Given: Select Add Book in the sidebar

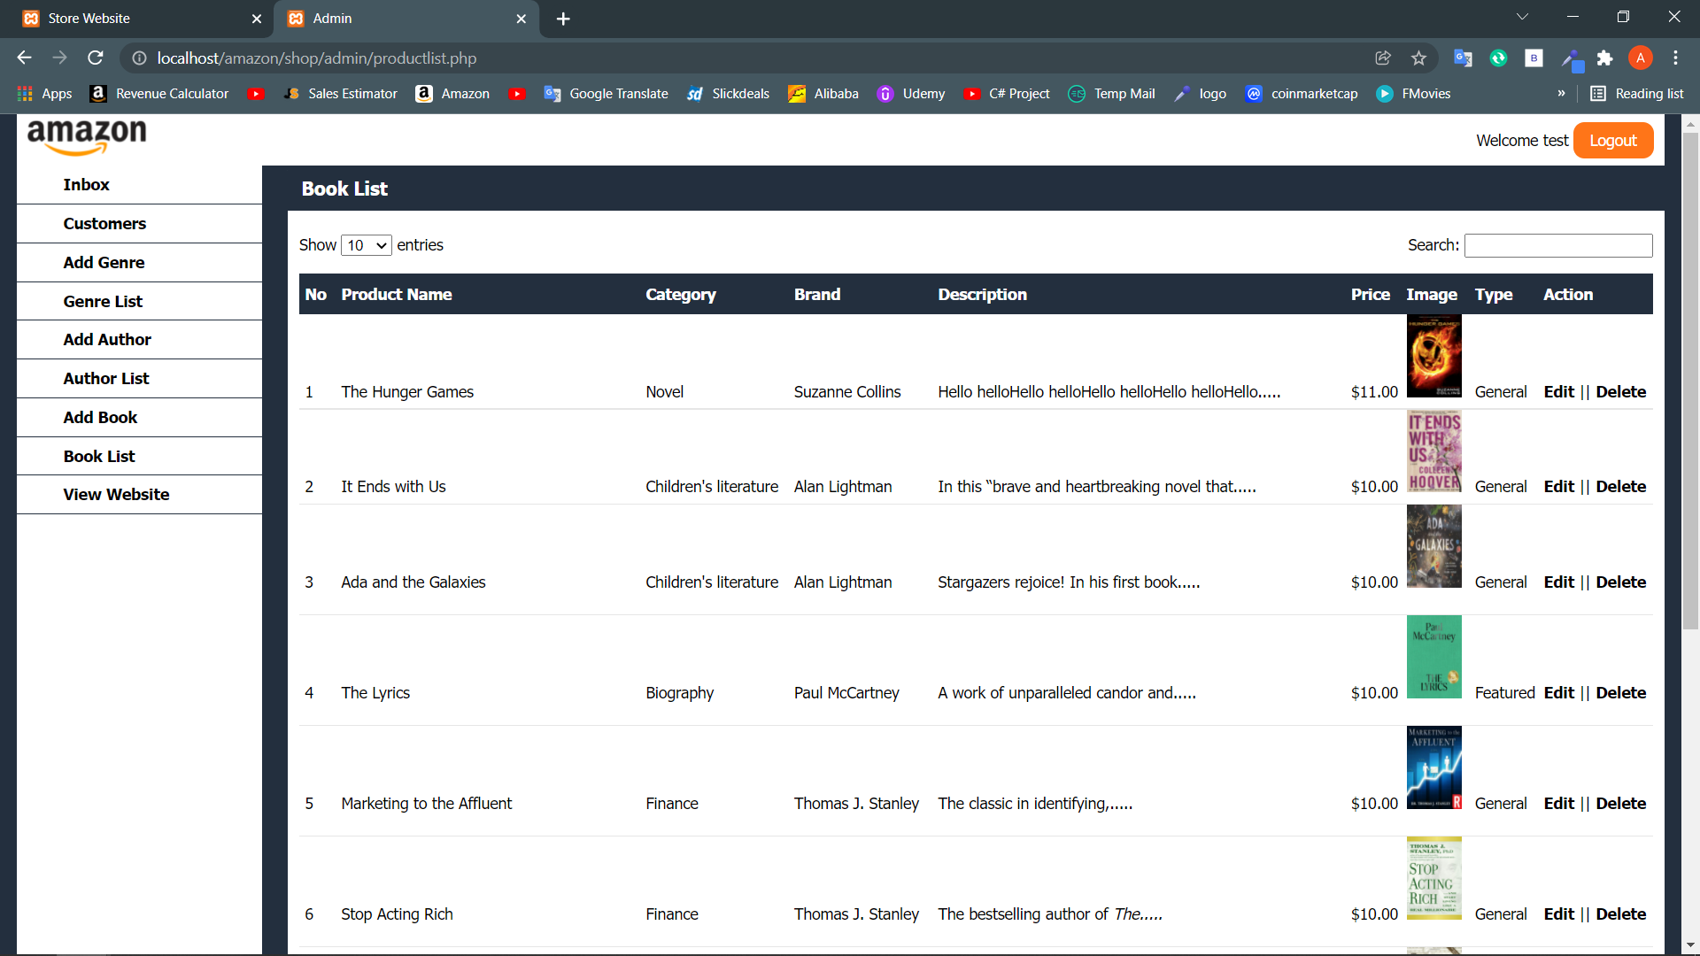Looking at the screenshot, I should (x=99, y=417).
